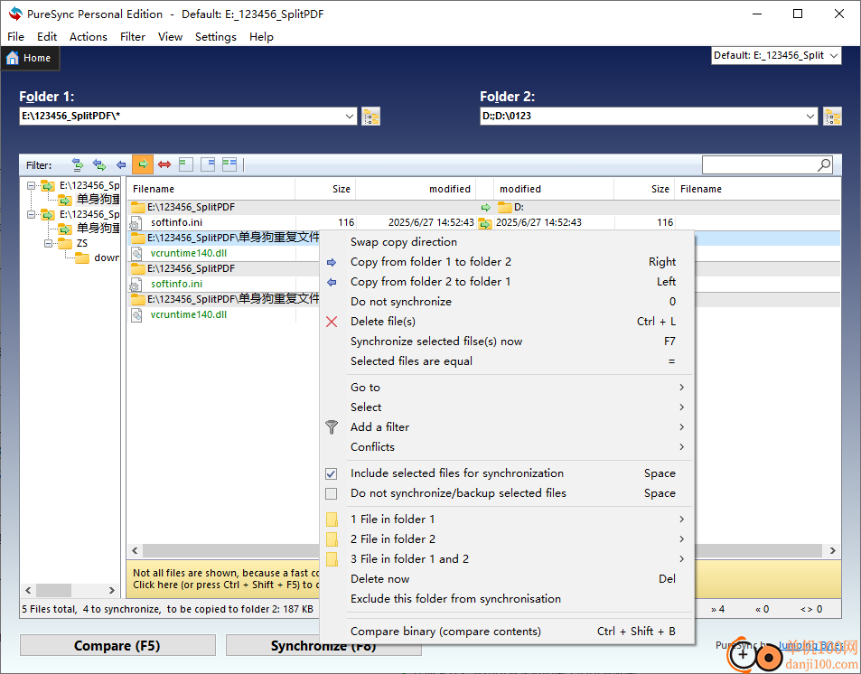861x674 pixels.
Task: Open the Jumping Bytes link
Action: (811, 645)
